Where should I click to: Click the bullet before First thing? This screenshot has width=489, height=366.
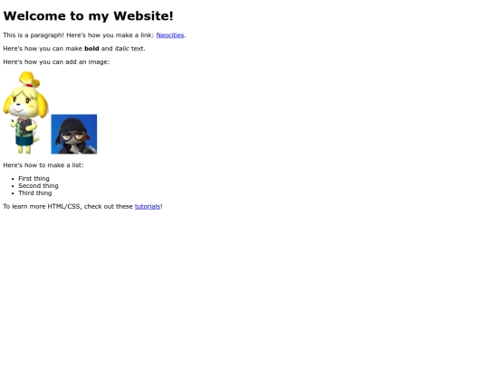click(x=13, y=179)
